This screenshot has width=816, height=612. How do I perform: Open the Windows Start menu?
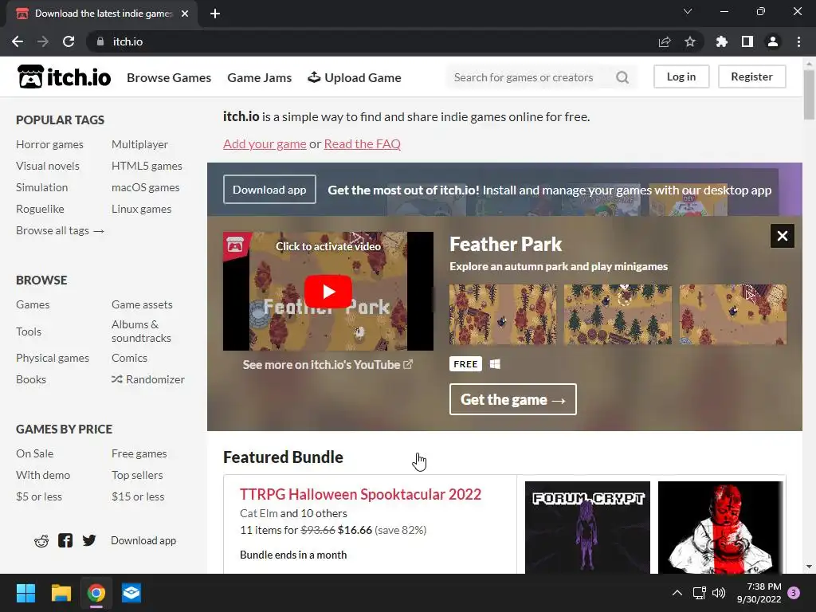click(x=25, y=593)
